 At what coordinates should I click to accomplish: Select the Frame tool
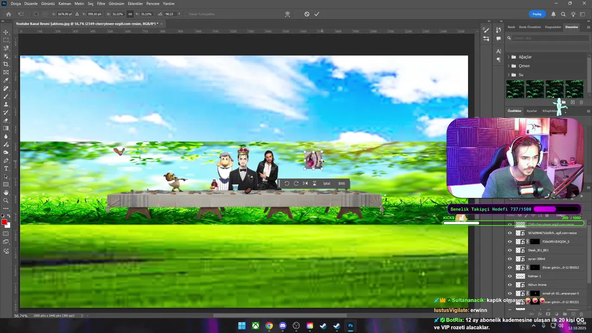pos(6,72)
